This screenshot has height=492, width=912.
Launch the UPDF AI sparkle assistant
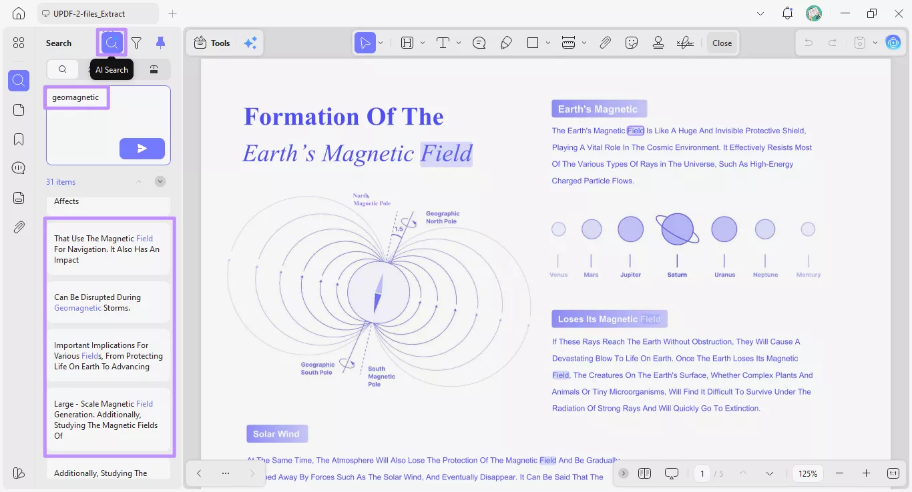click(250, 43)
